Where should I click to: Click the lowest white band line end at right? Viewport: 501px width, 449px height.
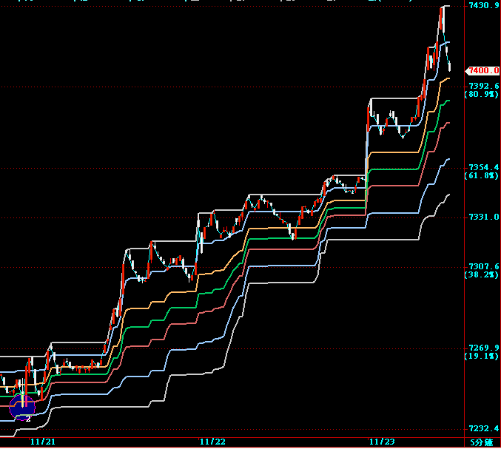coord(448,195)
